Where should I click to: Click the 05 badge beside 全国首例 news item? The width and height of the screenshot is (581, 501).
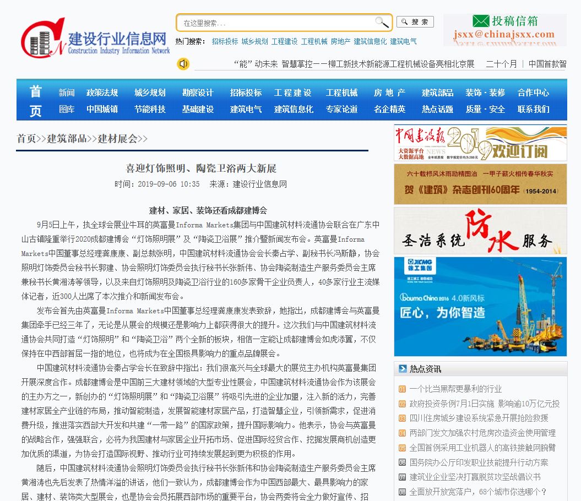[402, 447]
